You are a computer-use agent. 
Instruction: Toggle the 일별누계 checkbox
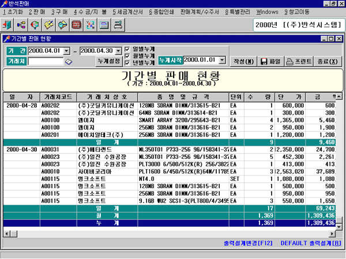127,49
